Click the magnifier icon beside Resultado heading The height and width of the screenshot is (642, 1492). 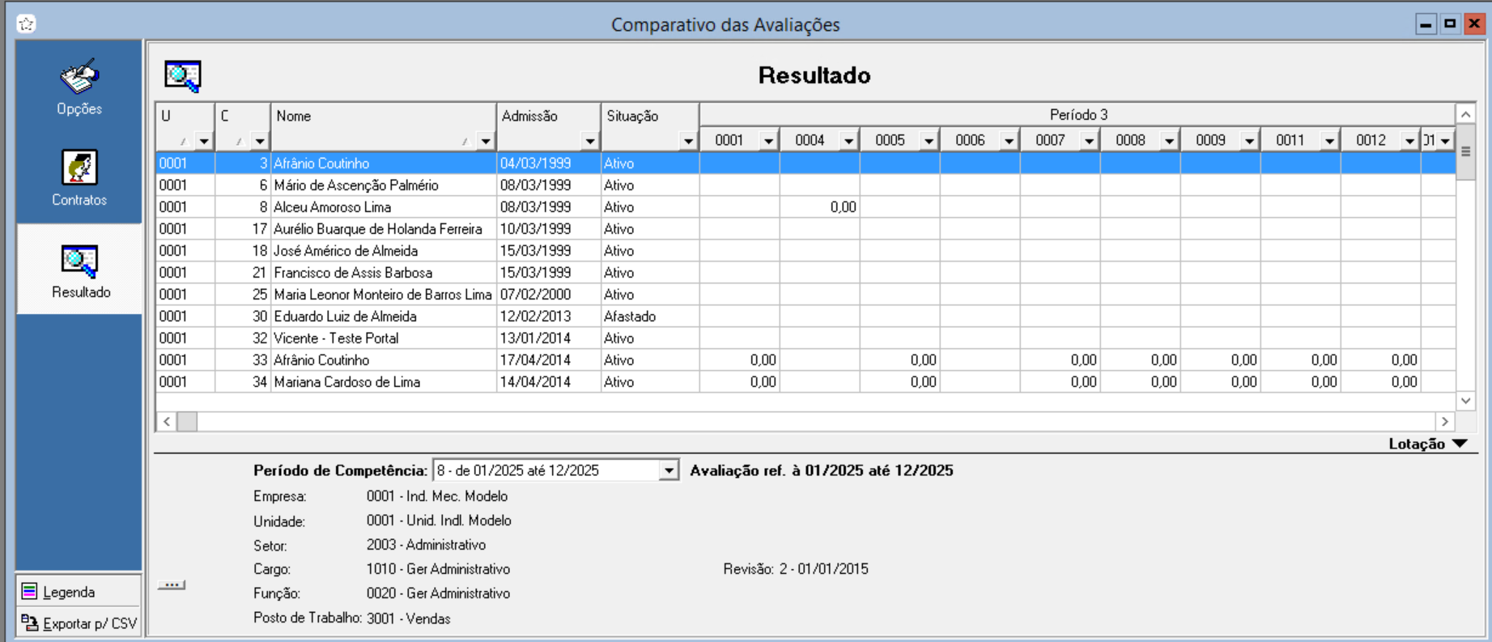[x=182, y=76]
